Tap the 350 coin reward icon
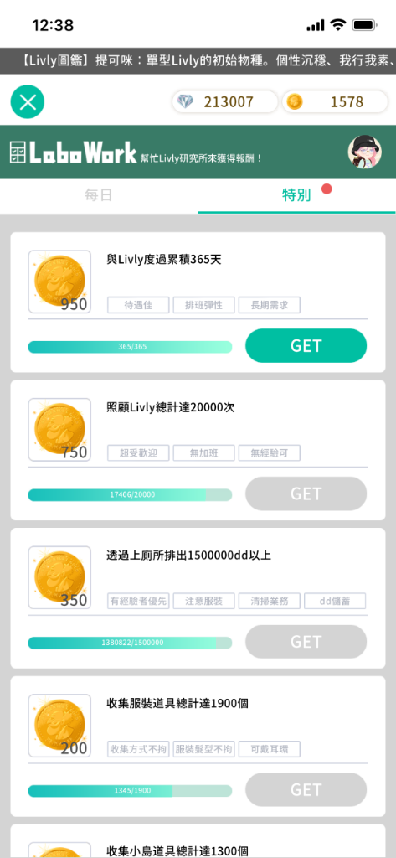 click(x=59, y=577)
